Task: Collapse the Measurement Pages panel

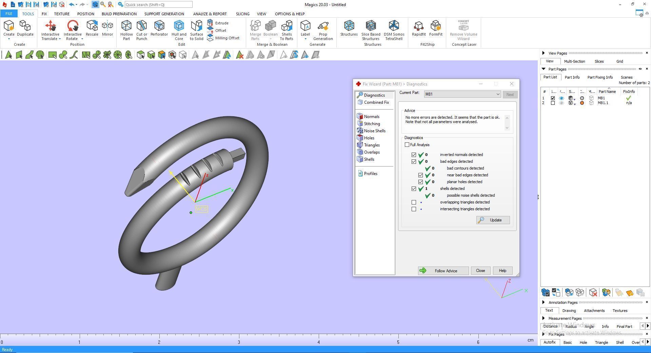Action: click(x=544, y=318)
